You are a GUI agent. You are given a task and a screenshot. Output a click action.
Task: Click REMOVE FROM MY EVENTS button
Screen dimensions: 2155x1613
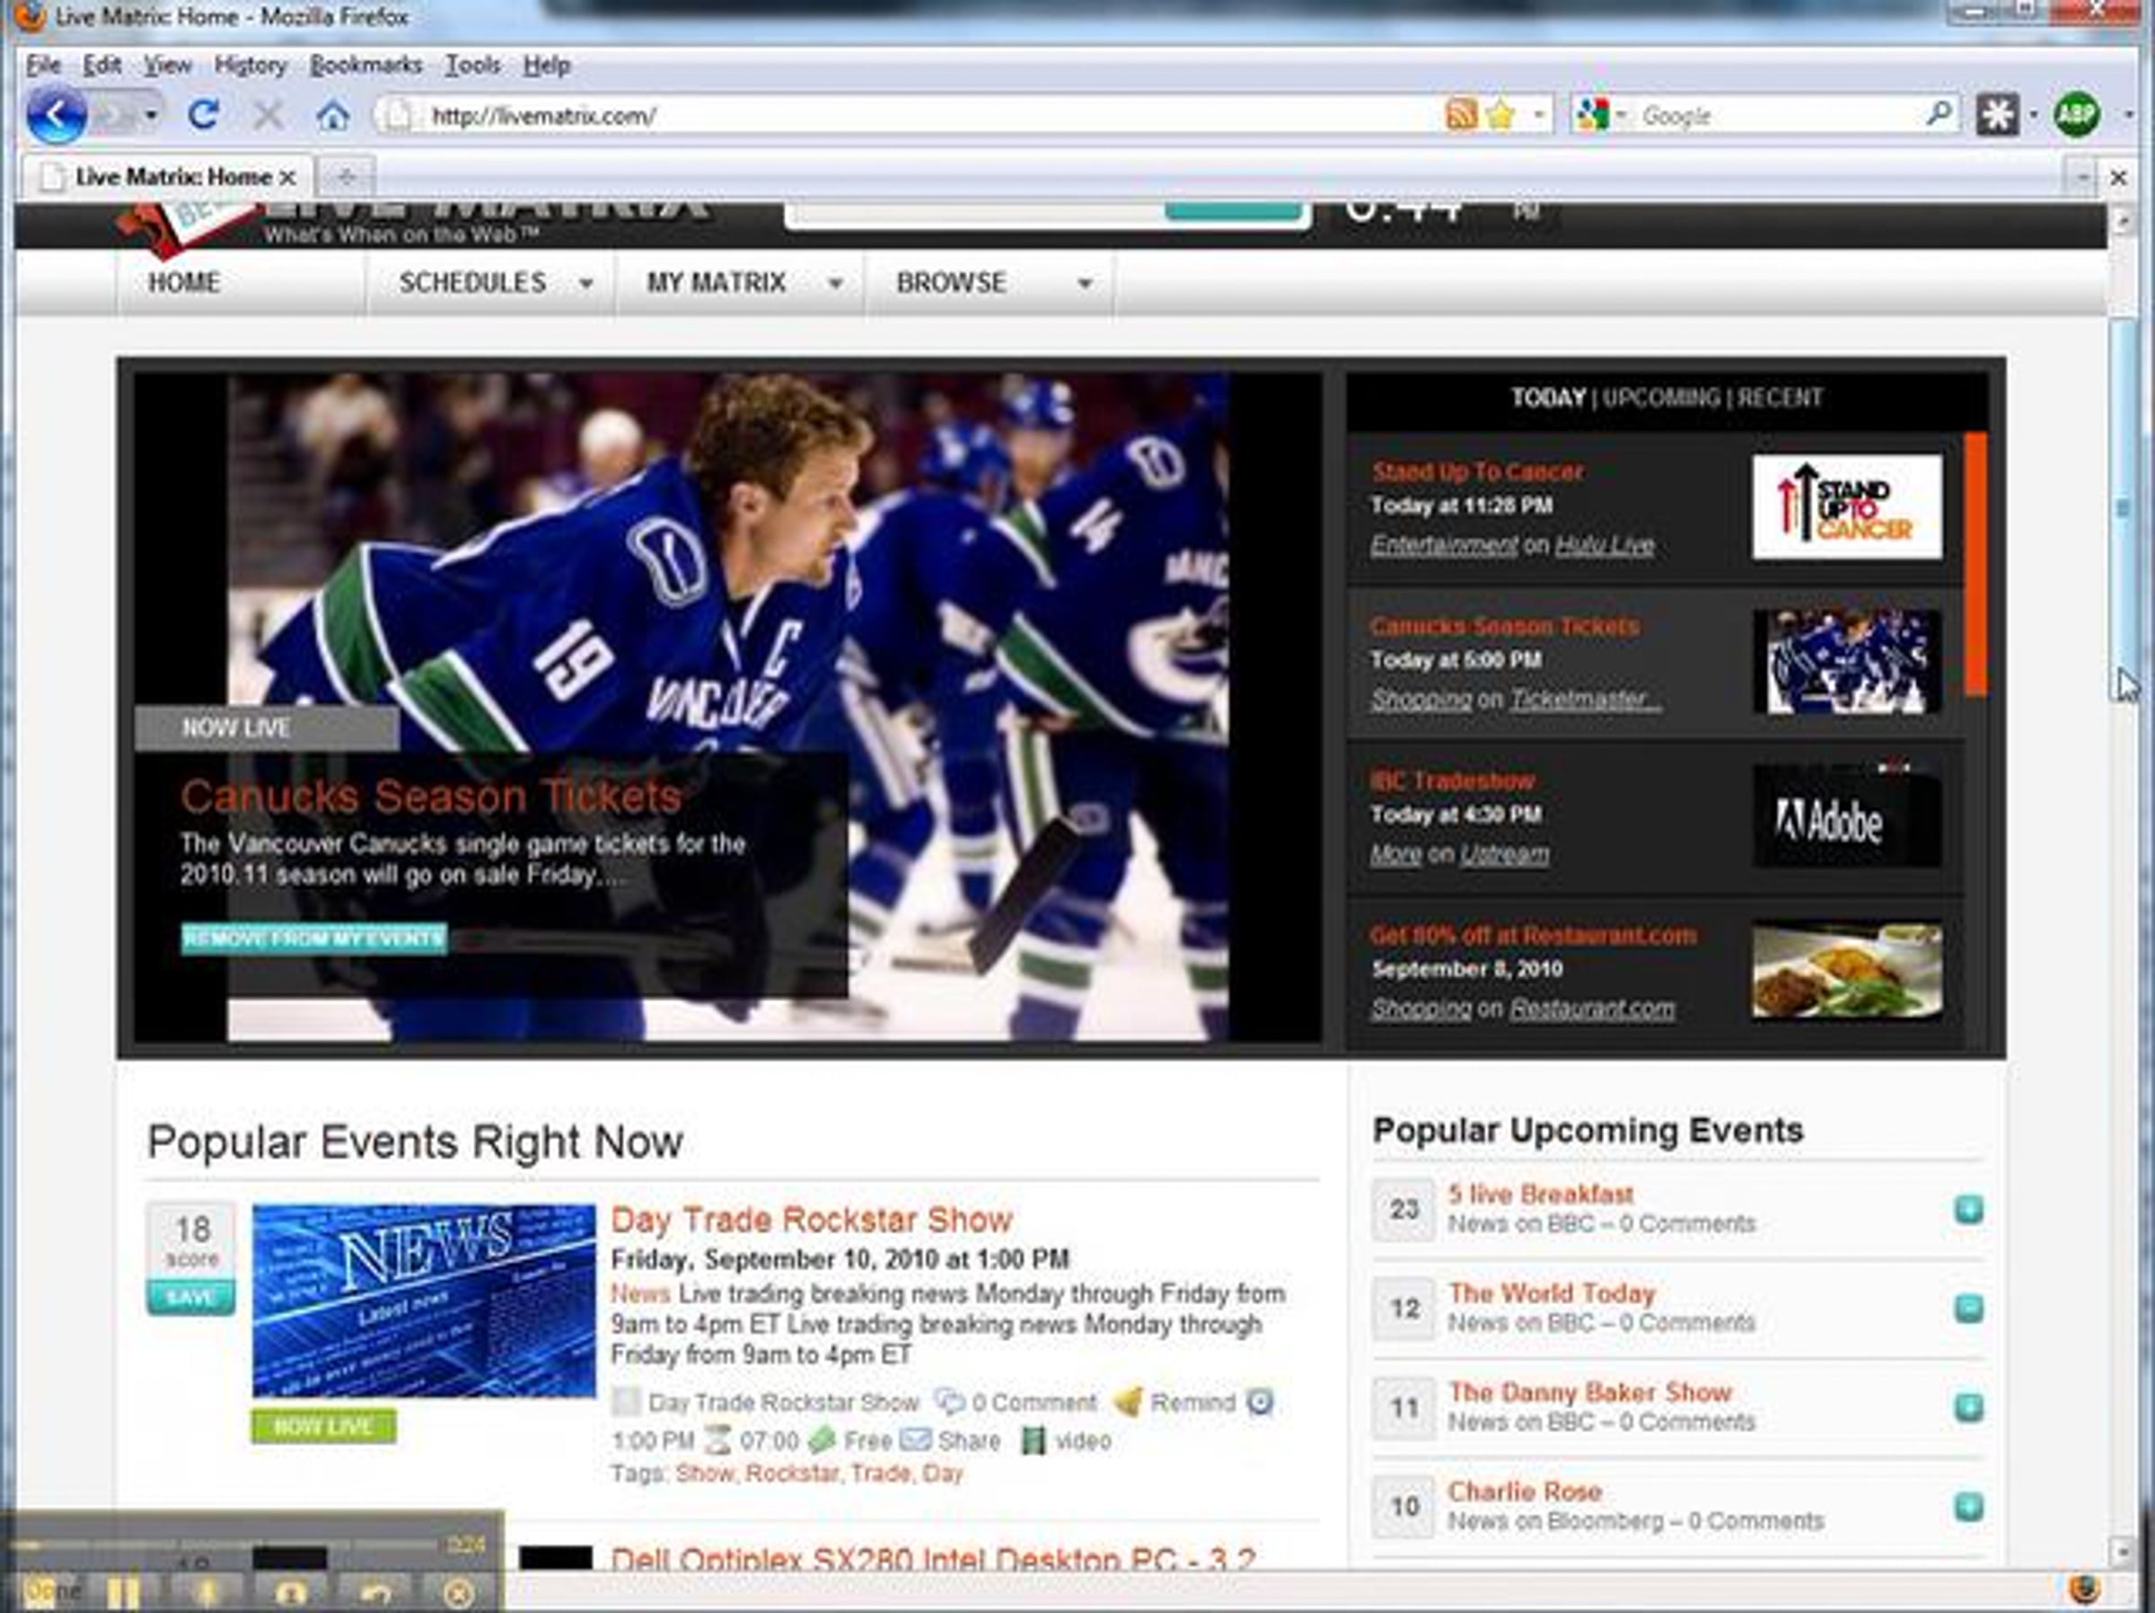point(313,939)
